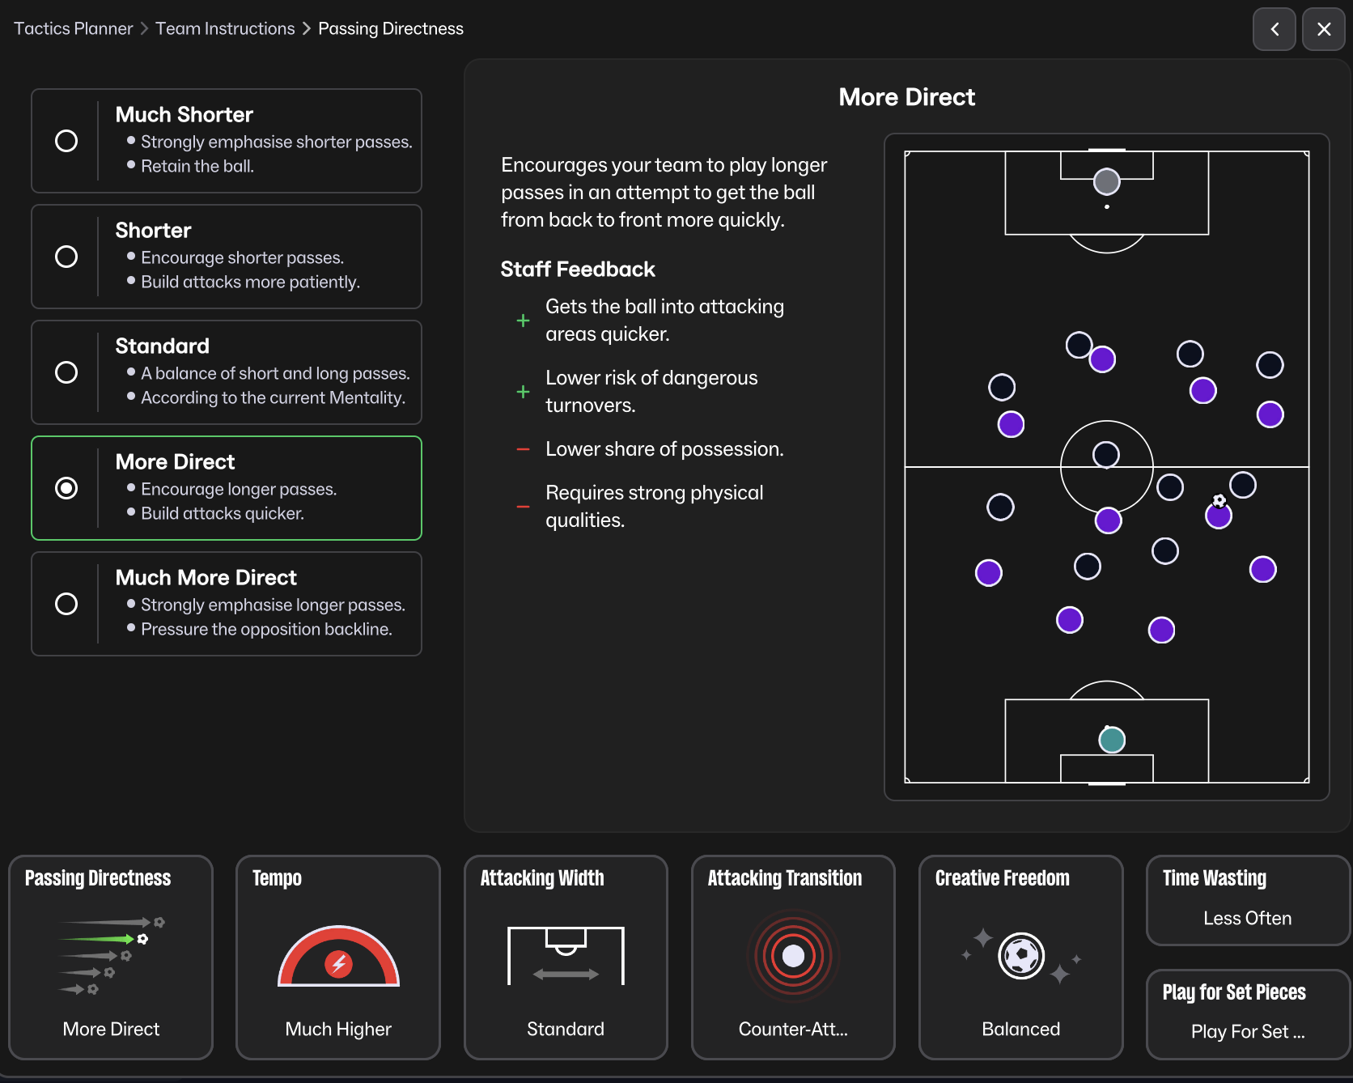Open Tactics Planner breadcrumb link
This screenshot has height=1083, width=1353.
point(73,28)
